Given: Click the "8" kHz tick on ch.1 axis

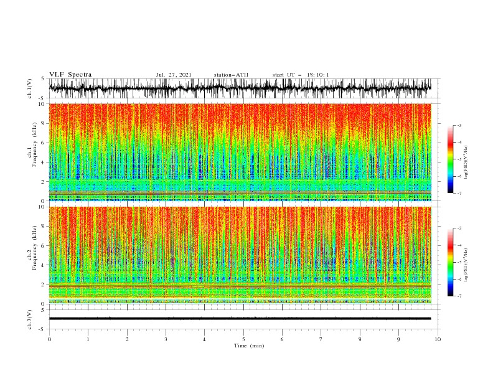Looking at the screenshot, I should tap(44, 123).
